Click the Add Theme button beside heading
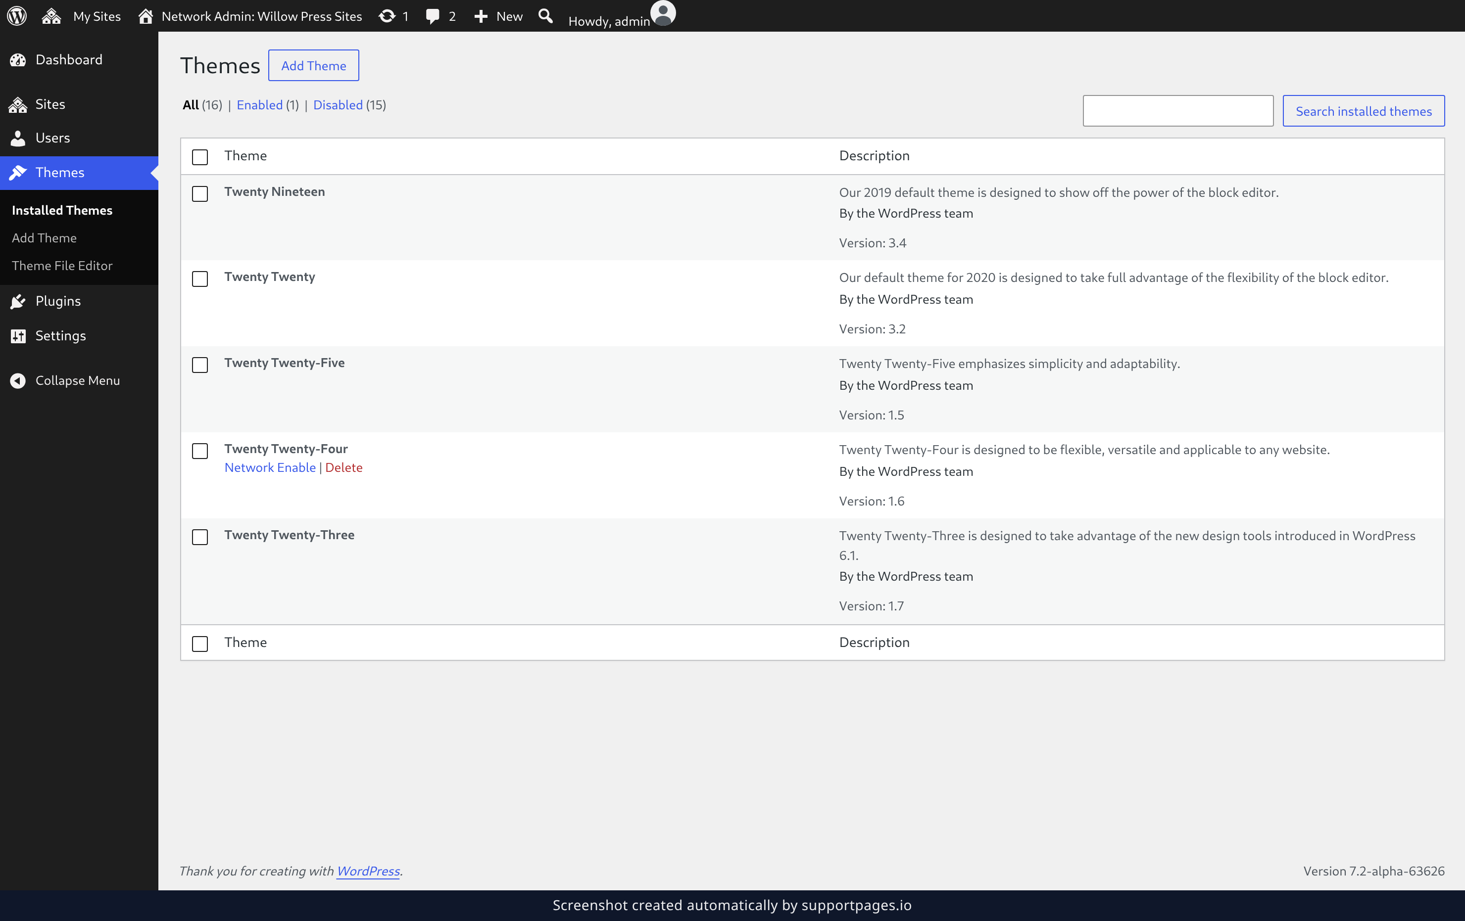 click(313, 65)
